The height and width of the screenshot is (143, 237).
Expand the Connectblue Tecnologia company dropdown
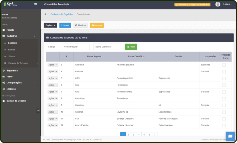tap(58, 4)
